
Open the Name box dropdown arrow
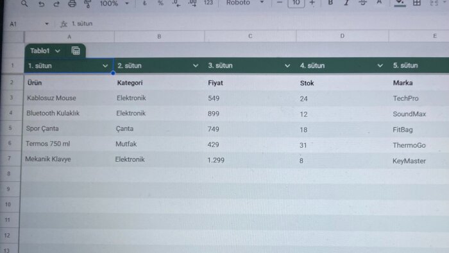coord(47,24)
